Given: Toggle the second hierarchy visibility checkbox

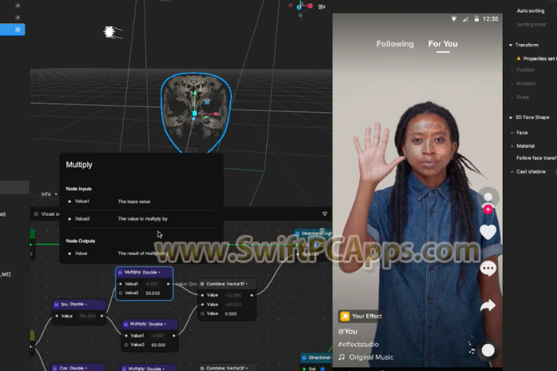Looking at the screenshot, I should pyautogui.click(x=18, y=18).
